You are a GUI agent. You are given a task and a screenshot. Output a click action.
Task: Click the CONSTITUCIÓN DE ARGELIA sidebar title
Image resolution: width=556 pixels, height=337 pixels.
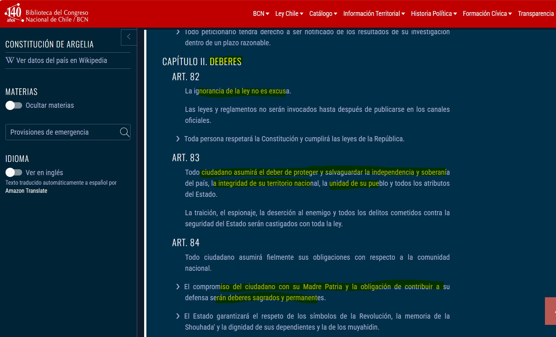click(x=49, y=44)
